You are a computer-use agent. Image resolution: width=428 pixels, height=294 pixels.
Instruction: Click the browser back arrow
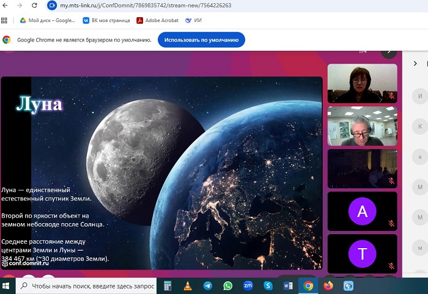[x=6, y=5]
